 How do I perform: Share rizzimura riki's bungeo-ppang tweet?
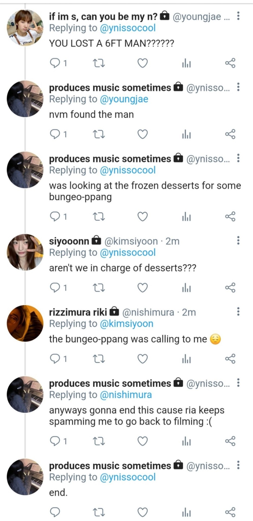pos(230,359)
